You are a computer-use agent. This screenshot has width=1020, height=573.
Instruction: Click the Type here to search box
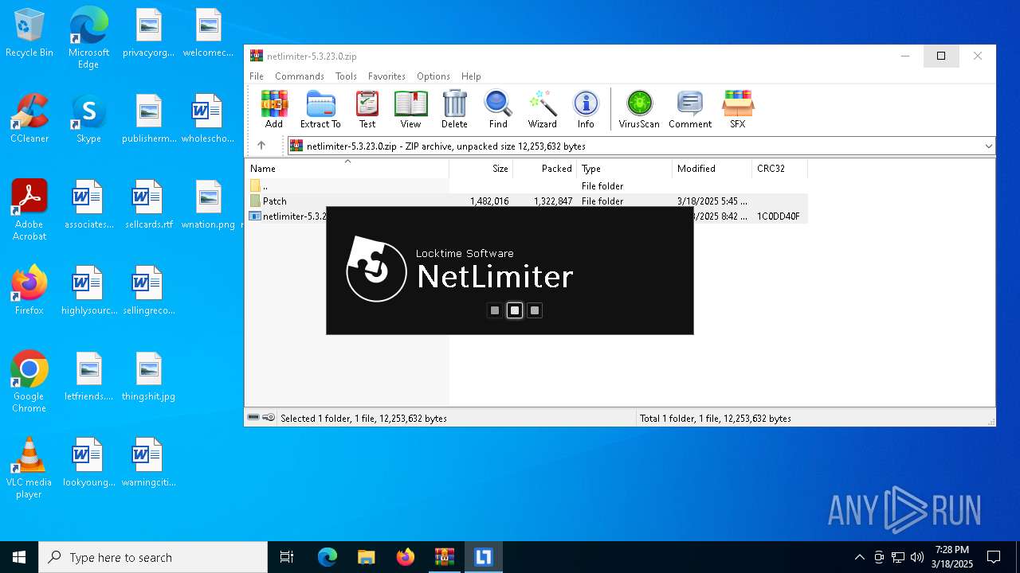coord(153,557)
